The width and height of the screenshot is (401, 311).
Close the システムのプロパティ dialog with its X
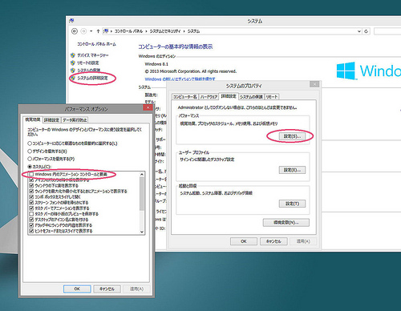[x=314, y=84]
